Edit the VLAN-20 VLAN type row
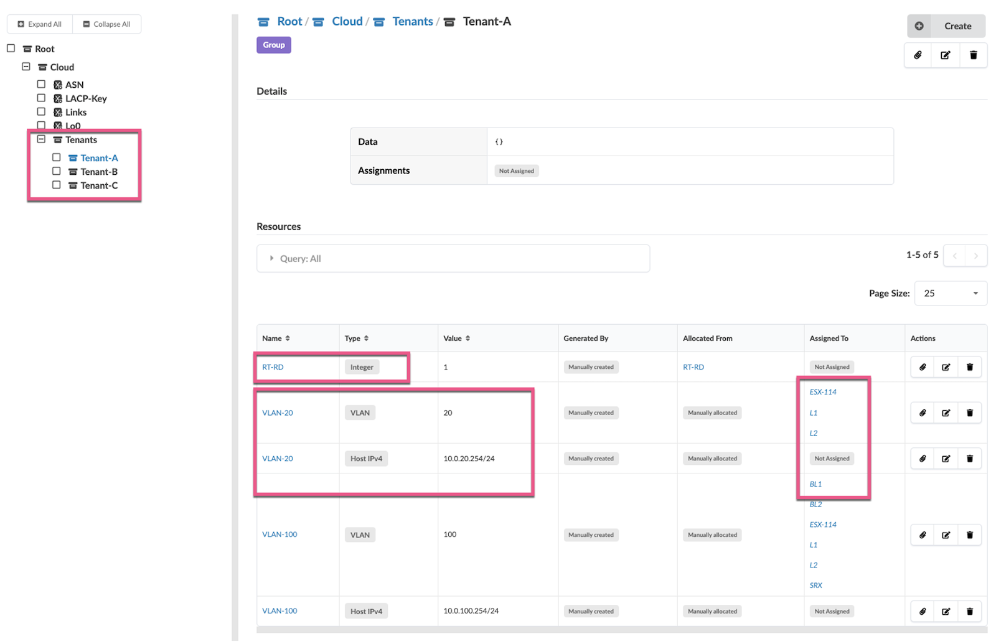 946,413
